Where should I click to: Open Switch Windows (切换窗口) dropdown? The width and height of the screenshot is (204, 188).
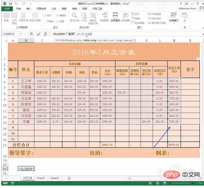click(x=174, y=18)
